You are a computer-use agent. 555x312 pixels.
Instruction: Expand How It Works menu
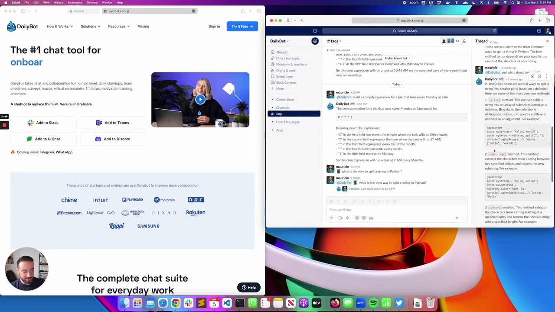click(60, 26)
